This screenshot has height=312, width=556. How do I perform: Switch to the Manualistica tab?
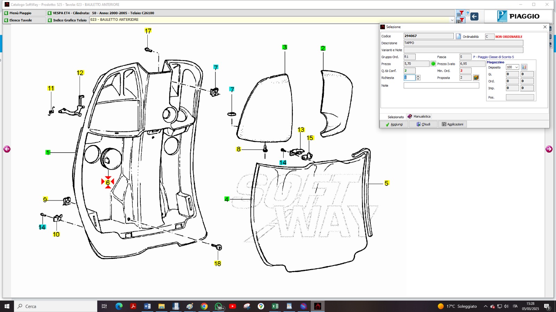pyautogui.click(x=419, y=116)
